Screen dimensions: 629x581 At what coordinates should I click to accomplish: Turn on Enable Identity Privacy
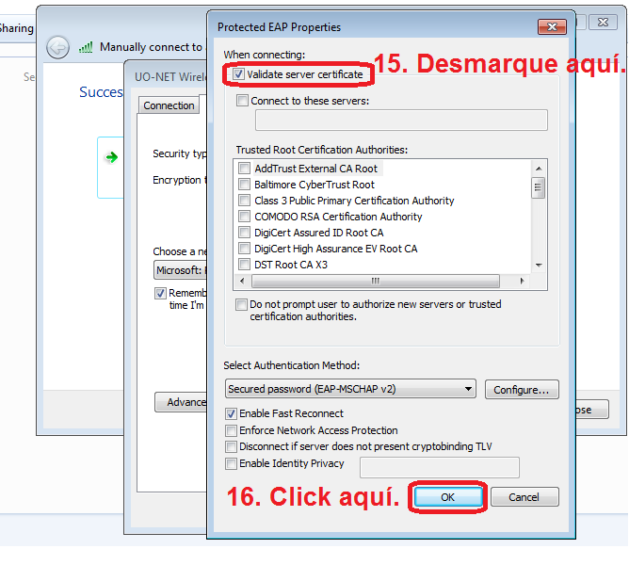232,464
